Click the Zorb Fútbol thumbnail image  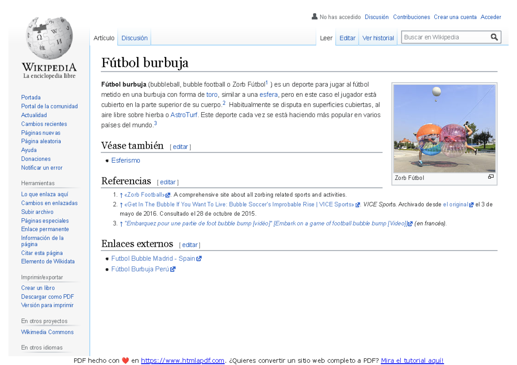(x=445, y=128)
